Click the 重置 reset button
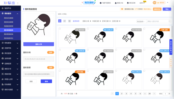The width and height of the screenshot is (174, 99). click(31, 81)
